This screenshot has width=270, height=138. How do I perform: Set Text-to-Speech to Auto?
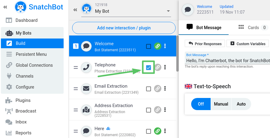[241, 104]
